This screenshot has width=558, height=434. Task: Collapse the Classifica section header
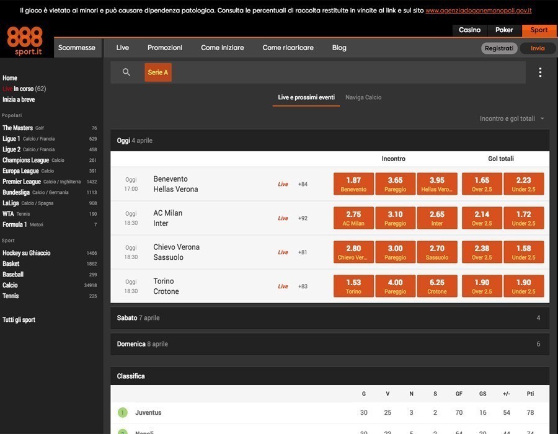click(x=330, y=376)
